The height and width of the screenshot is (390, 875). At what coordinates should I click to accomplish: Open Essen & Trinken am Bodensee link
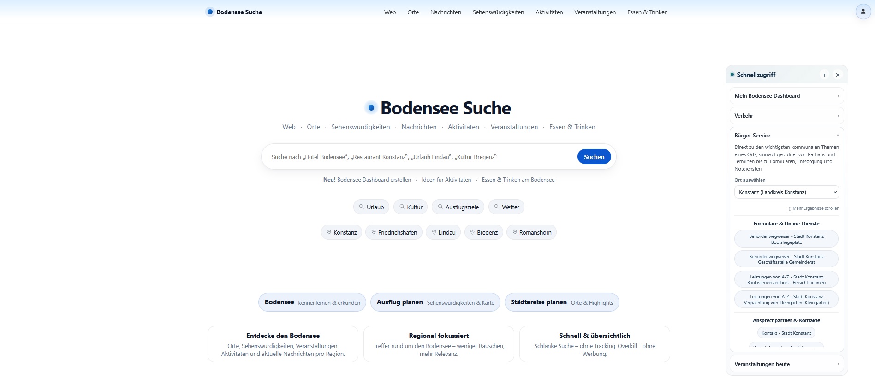(518, 180)
